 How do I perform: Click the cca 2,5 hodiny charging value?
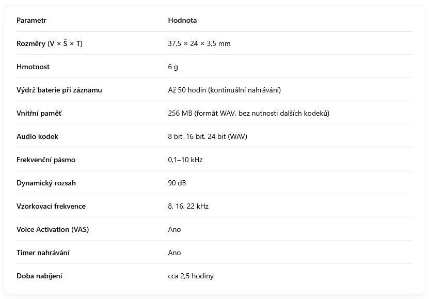tap(190, 276)
